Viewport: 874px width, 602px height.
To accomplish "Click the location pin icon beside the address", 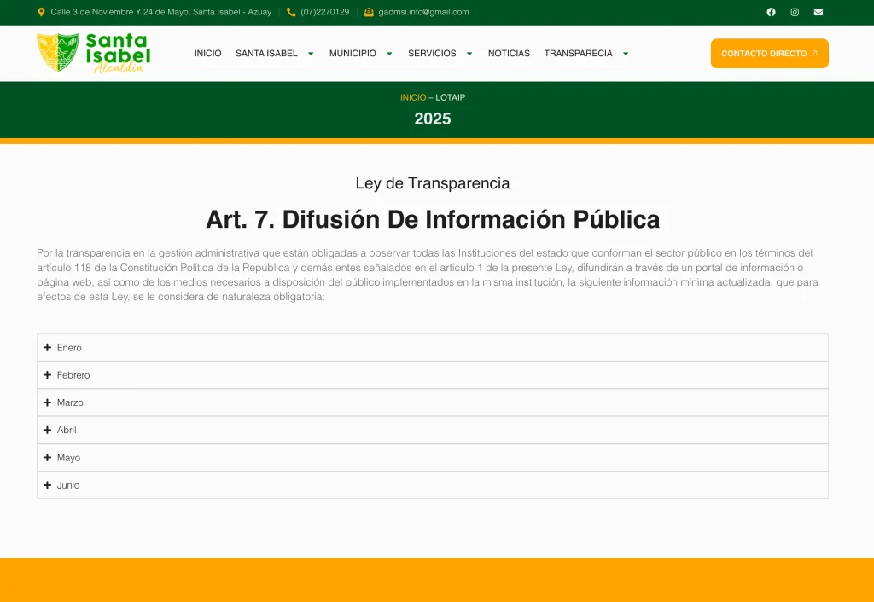I will (39, 12).
